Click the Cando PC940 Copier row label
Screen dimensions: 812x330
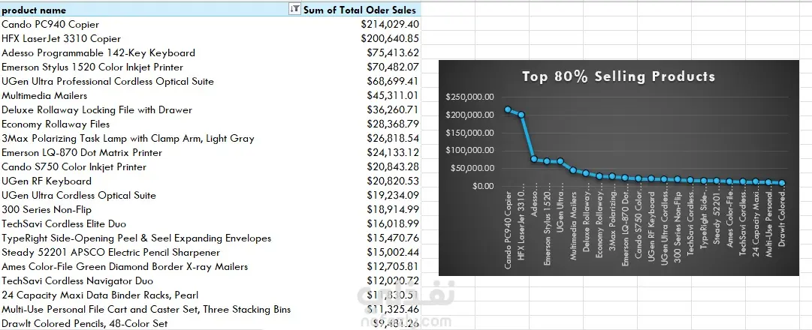tap(50, 24)
